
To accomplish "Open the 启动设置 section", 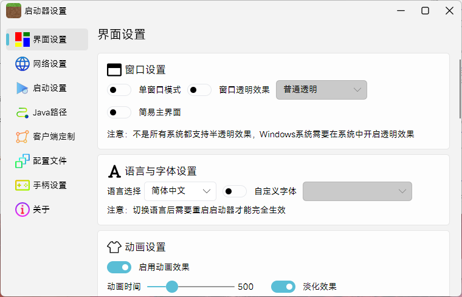I will click(49, 88).
